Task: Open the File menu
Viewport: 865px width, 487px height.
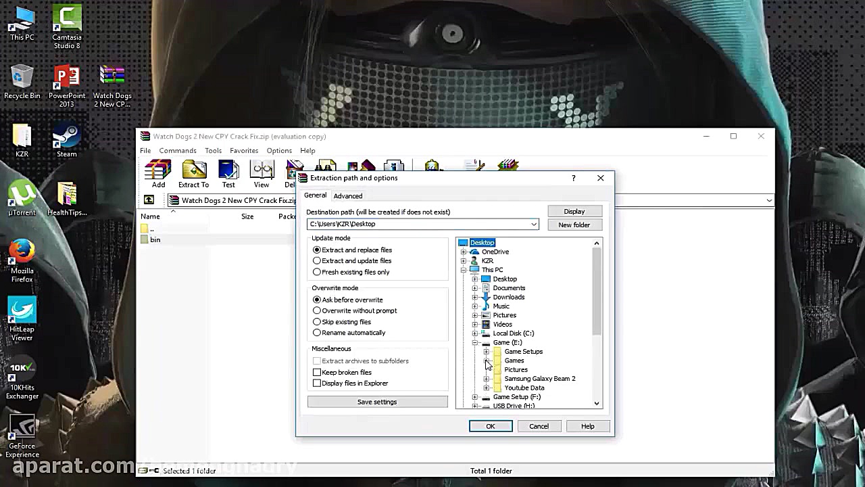Action: tap(145, 151)
